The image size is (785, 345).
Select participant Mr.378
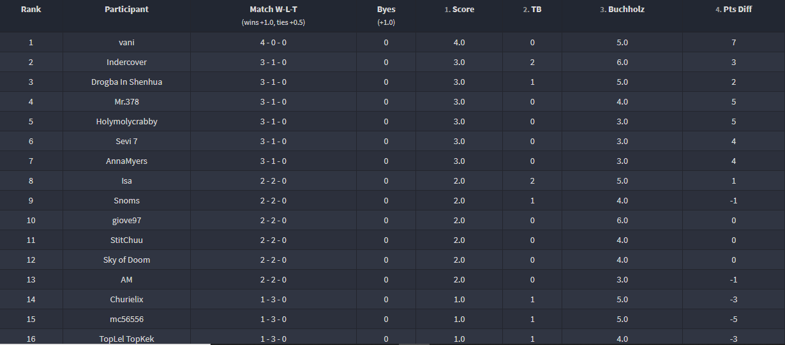pos(126,102)
